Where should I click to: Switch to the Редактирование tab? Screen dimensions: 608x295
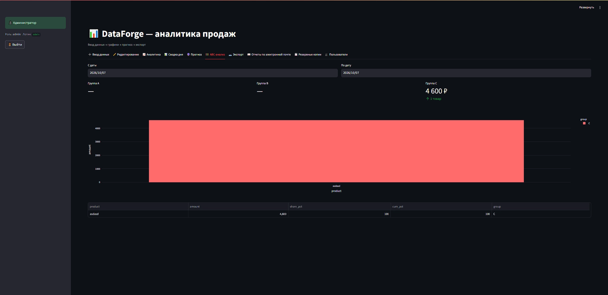[x=126, y=54]
